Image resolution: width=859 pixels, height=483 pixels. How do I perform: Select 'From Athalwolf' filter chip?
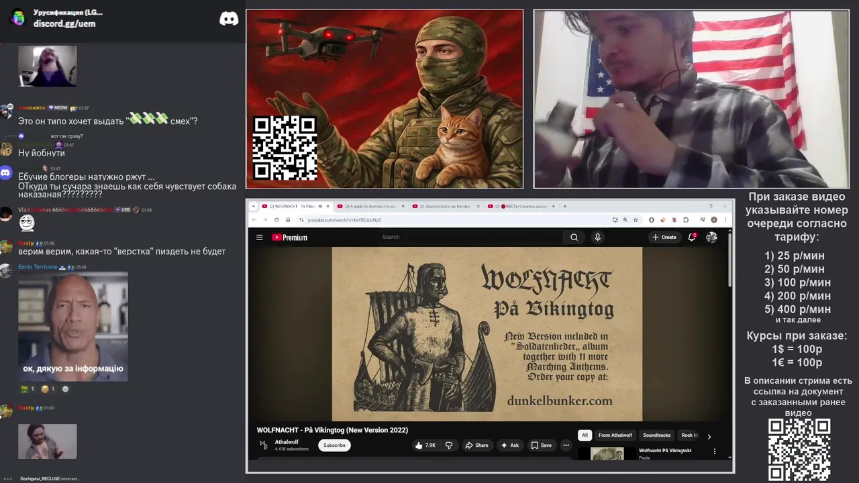point(615,435)
